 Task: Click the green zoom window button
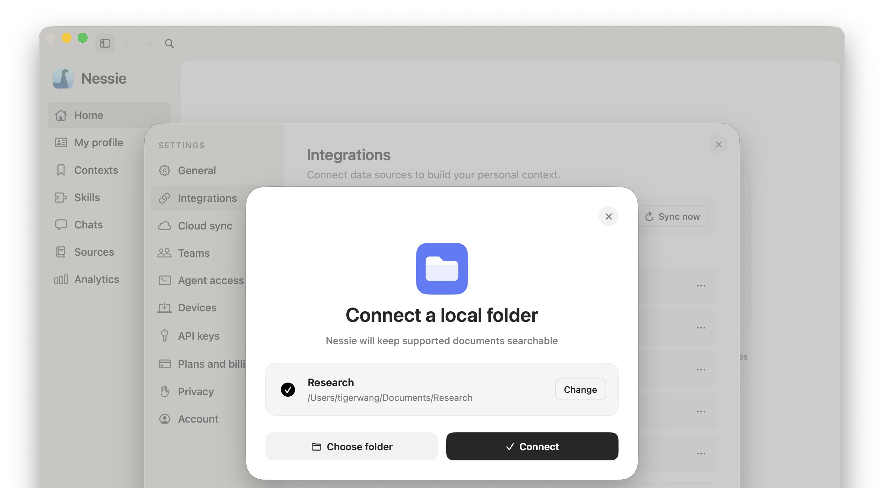83,37
